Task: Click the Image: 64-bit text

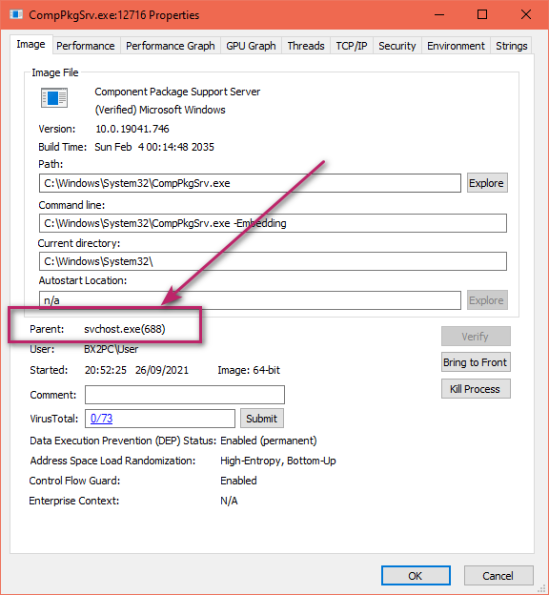Action: (x=249, y=370)
